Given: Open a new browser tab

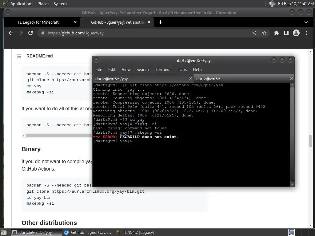Looking at the screenshot, I should pyautogui.click(x=161, y=22).
